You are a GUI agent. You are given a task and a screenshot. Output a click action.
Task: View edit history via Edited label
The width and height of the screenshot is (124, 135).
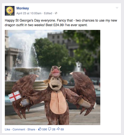pyautogui.click(x=48, y=13)
